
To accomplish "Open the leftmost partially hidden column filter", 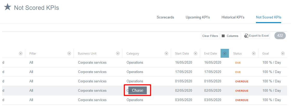I will coord(21,54).
